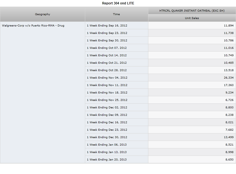The image size is (236, 174).
Task: Select the '1 Week Ending Oct 21, 2012' row
Action: pos(117,63)
